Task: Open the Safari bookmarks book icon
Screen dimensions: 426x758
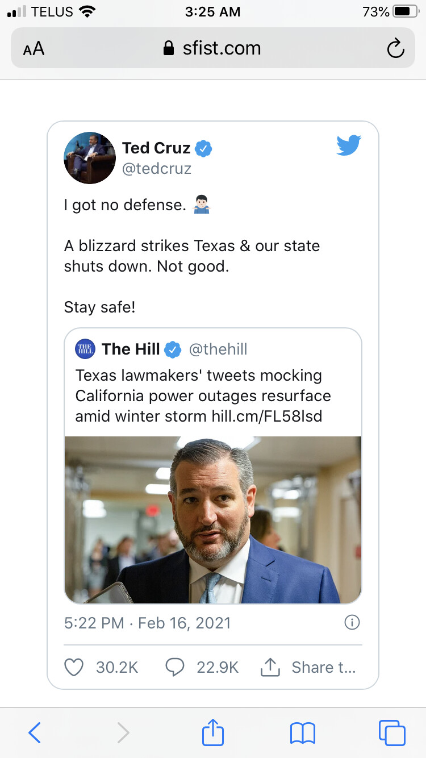Action: [x=303, y=732]
